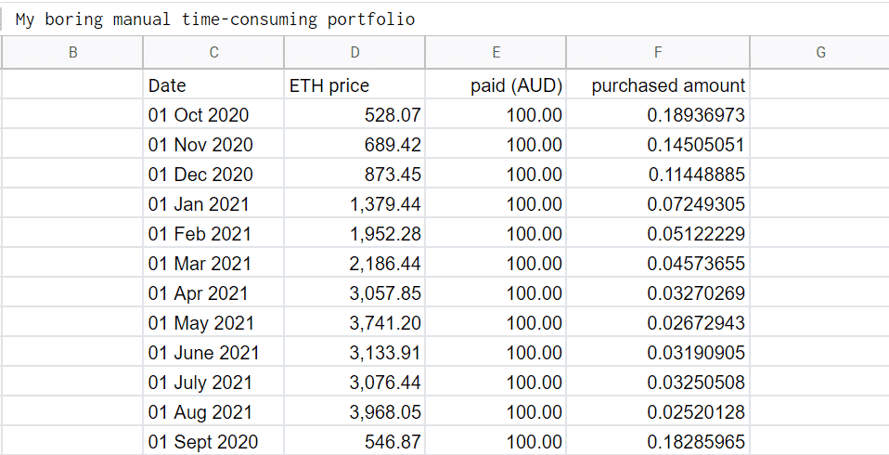
Task: Click ETH price cell 3,741.20
Action: pos(354,323)
